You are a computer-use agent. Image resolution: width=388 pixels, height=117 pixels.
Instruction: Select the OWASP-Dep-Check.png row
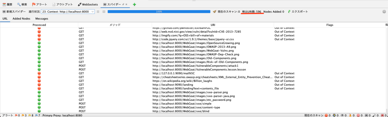pos(196,54)
